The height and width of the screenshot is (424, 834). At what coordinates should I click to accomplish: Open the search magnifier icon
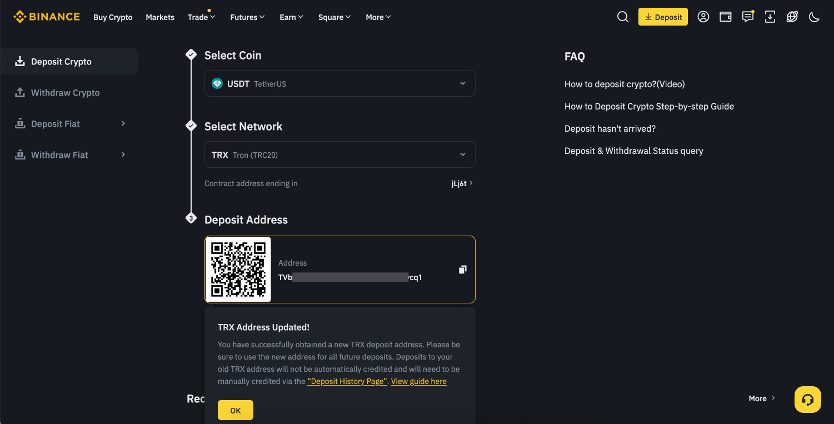click(x=623, y=17)
